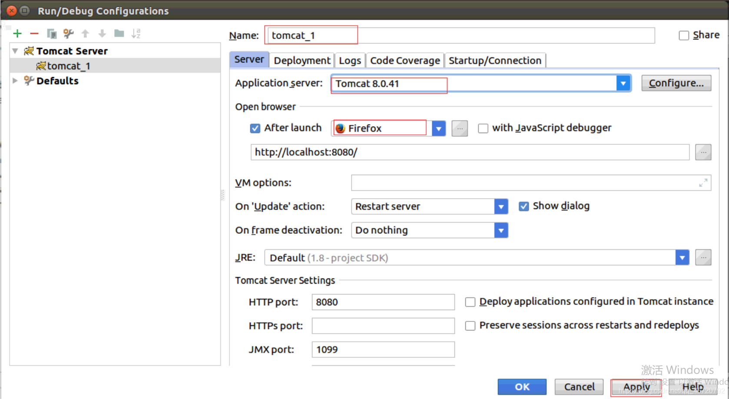Image resolution: width=729 pixels, height=399 pixels.
Task: Click the Defaults wrench icon in tree
Action: pyautogui.click(x=29, y=81)
